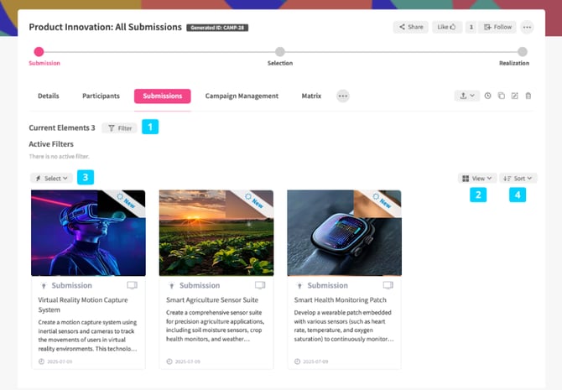
Task: Open comments icon on Virtual Reality submission
Action: click(132, 285)
